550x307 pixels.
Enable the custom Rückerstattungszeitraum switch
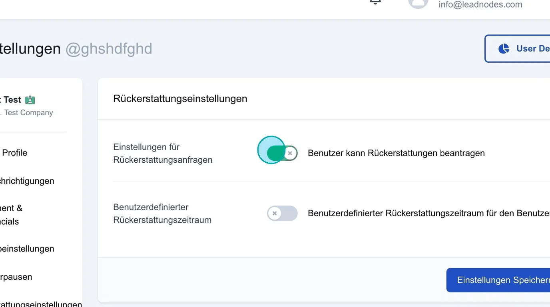[x=282, y=213]
